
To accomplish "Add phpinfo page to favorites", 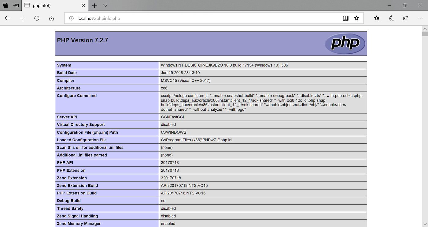I will (x=356, y=18).
